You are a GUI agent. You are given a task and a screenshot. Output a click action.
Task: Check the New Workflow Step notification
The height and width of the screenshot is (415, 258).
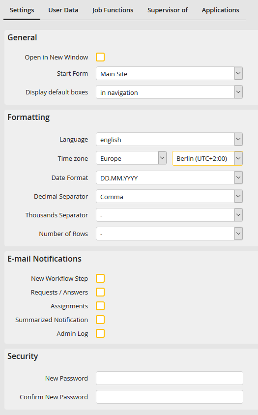100,278
